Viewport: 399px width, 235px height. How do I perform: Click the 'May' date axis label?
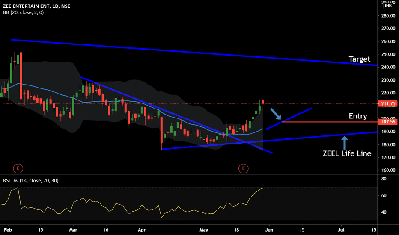[204, 230]
